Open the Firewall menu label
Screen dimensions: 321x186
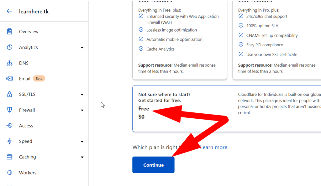point(27,110)
